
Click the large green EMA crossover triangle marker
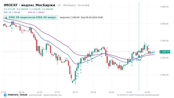tap(139, 56)
